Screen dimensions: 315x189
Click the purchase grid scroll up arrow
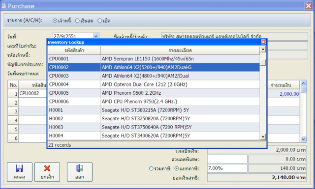[x=303, y=83]
